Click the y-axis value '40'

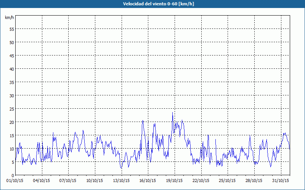click(12, 69)
